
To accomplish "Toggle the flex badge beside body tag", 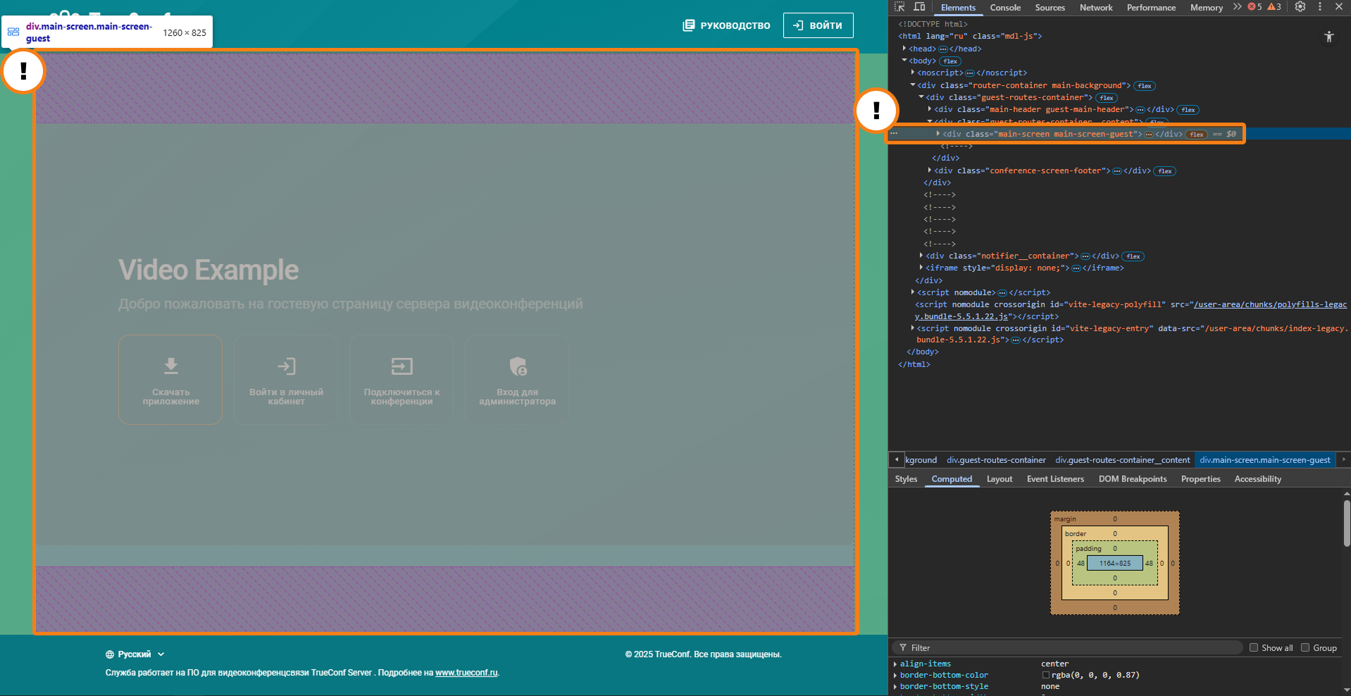I will (x=950, y=61).
